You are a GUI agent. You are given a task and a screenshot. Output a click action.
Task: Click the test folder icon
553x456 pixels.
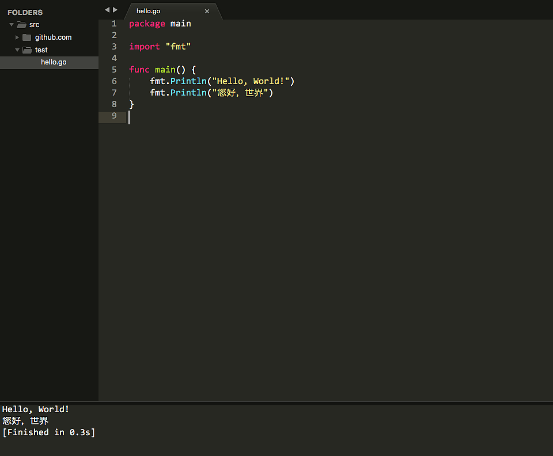27,50
